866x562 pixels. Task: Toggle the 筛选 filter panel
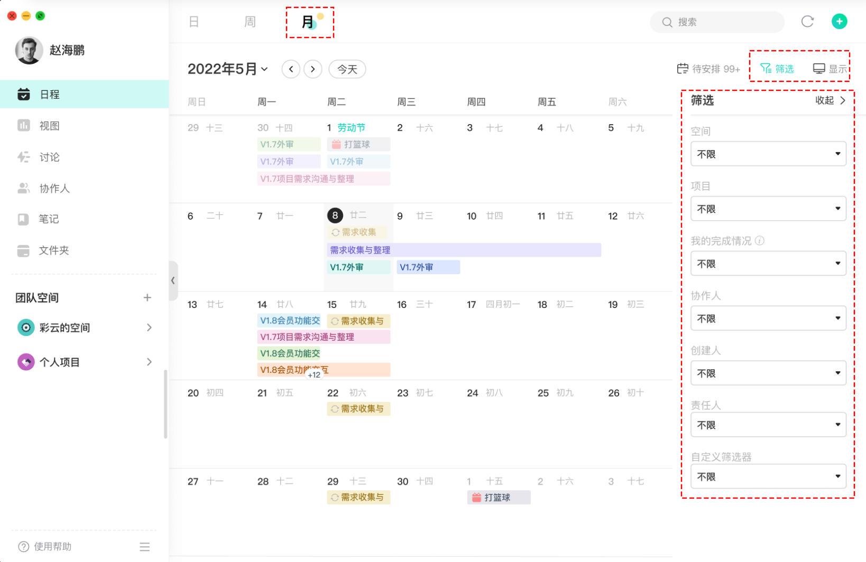(776, 68)
